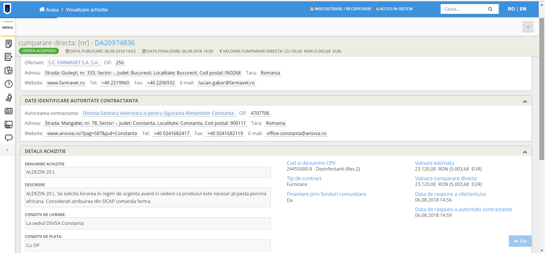Open ACCES IN SISTEM login link
This screenshot has height=253, width=545.
click(x=396, y=9)
